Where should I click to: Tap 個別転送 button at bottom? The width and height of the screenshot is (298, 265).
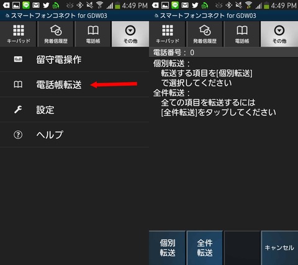click(167, 248)
